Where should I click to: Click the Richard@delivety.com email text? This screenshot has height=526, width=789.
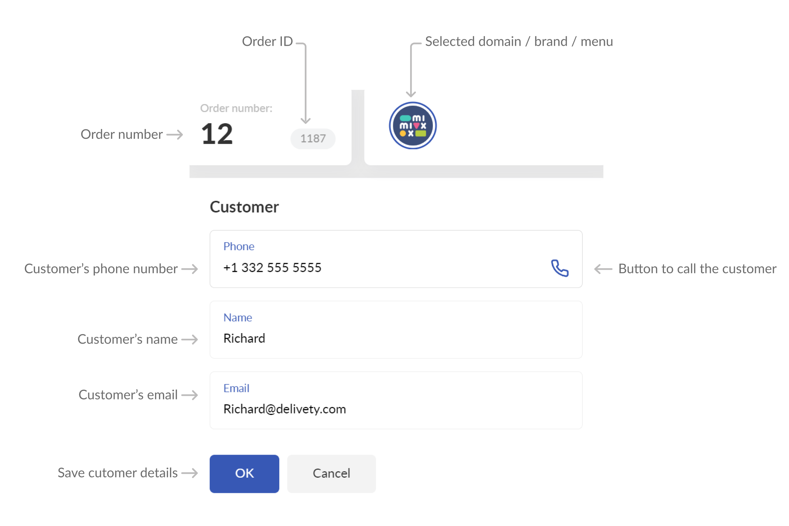coord(284,409)
